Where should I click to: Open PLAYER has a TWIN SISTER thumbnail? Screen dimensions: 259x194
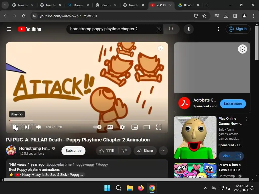[195, 170]
